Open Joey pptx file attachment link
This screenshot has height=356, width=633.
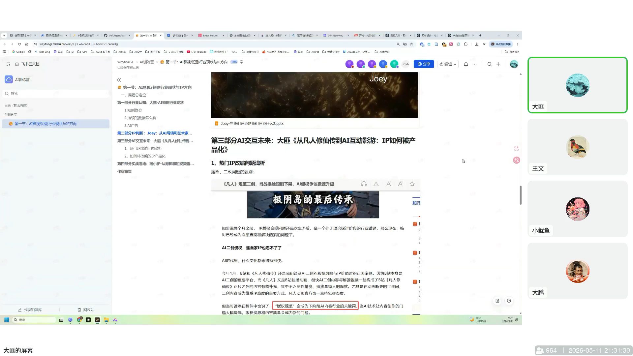coord(252,124)
